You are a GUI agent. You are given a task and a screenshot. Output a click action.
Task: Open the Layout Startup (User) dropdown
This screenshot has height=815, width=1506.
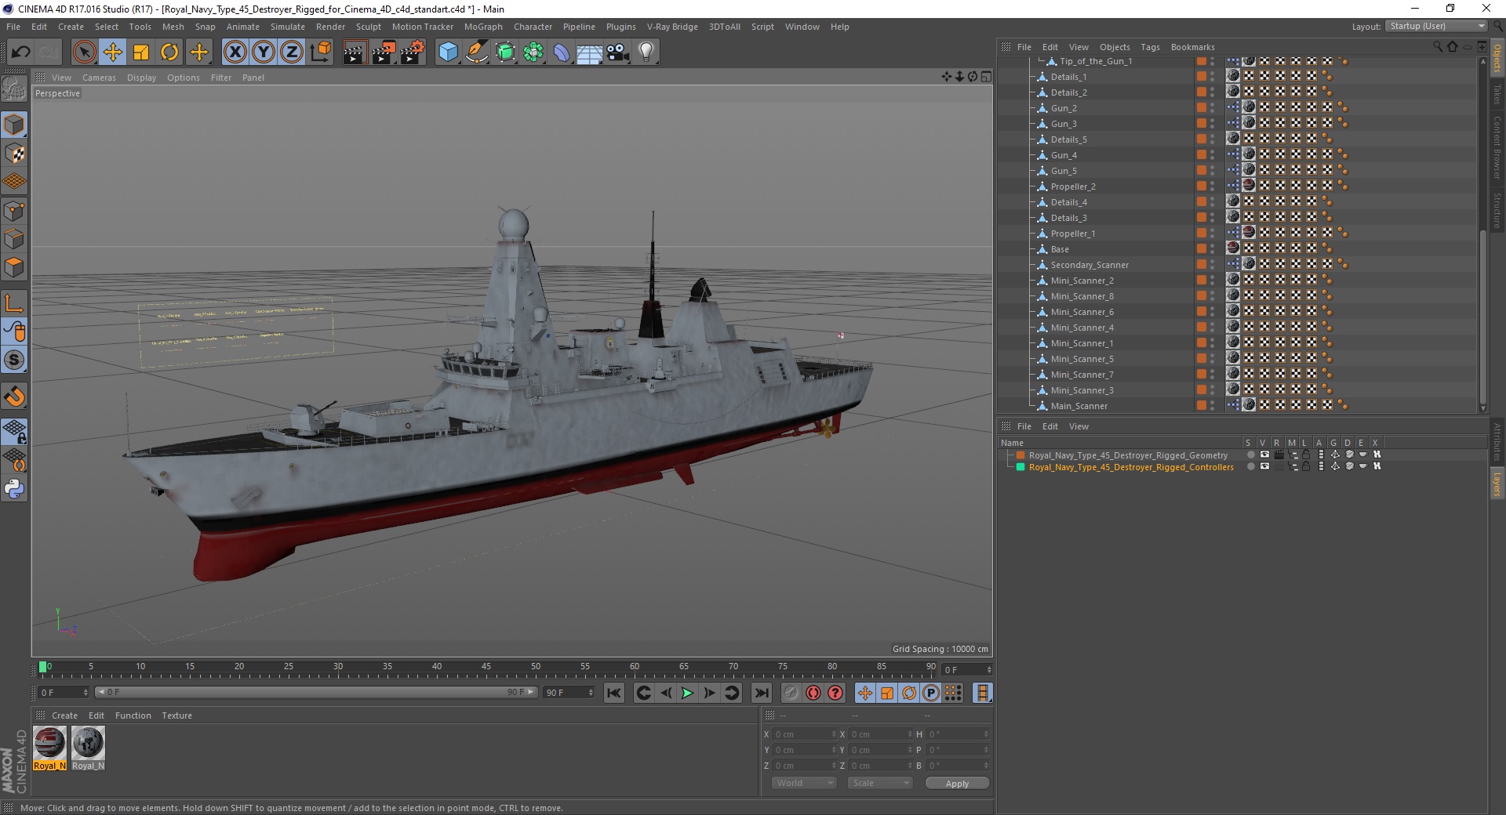[1436, 26]
